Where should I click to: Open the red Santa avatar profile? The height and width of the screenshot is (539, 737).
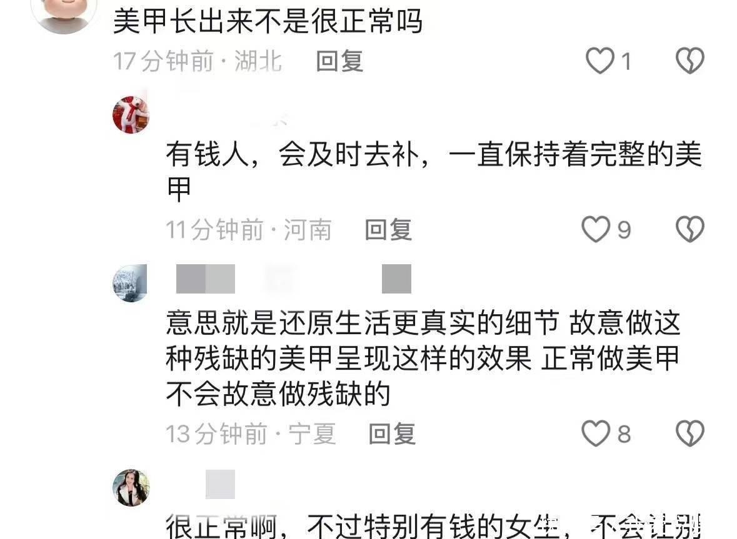(131, 114)
